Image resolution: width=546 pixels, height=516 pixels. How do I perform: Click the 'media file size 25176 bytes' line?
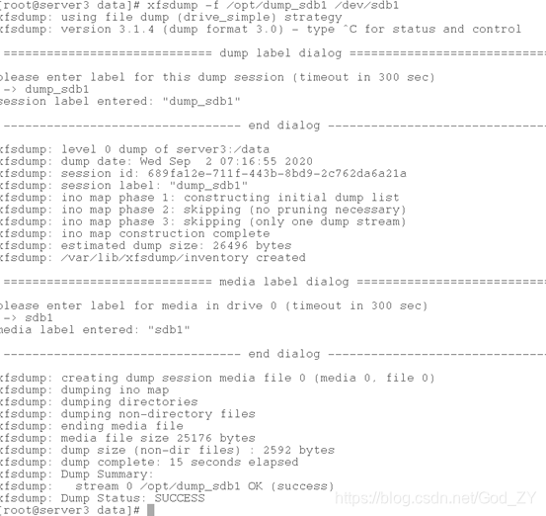click(x=127, y=438)
